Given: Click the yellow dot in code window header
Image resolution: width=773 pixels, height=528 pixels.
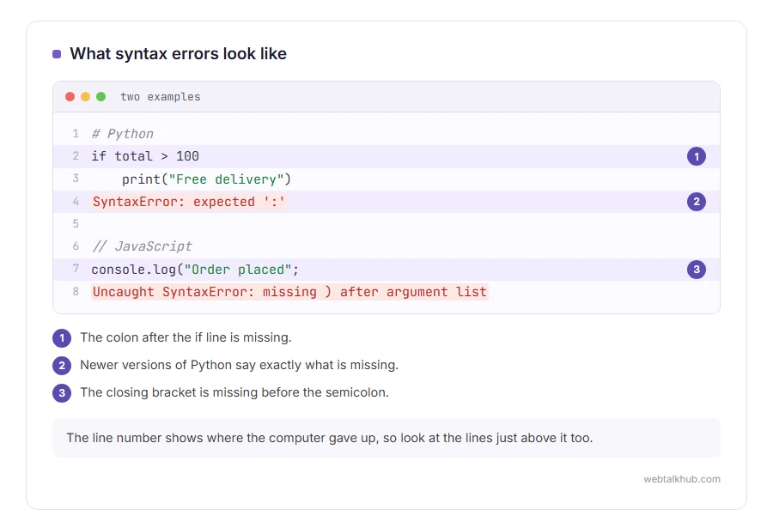Looking at the screenshot, I should click(85, 97).
